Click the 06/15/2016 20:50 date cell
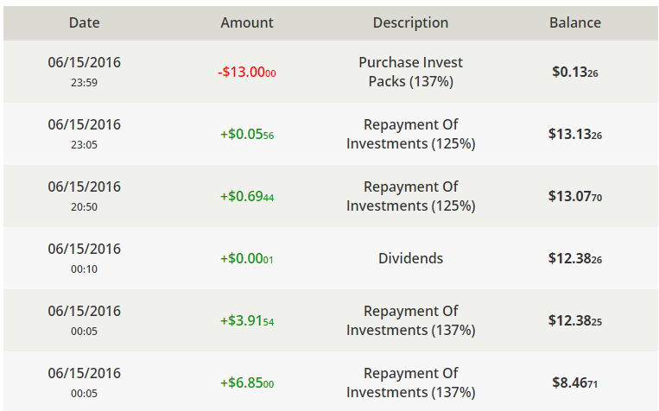The image size is (659, 411). (85, 196)
